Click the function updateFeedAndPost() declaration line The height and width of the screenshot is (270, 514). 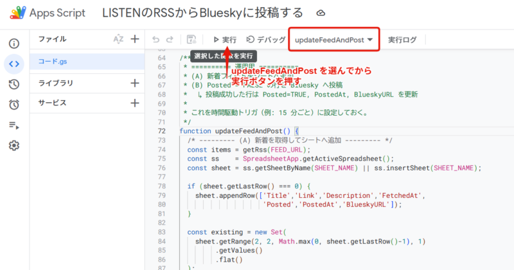pos(239,131)
